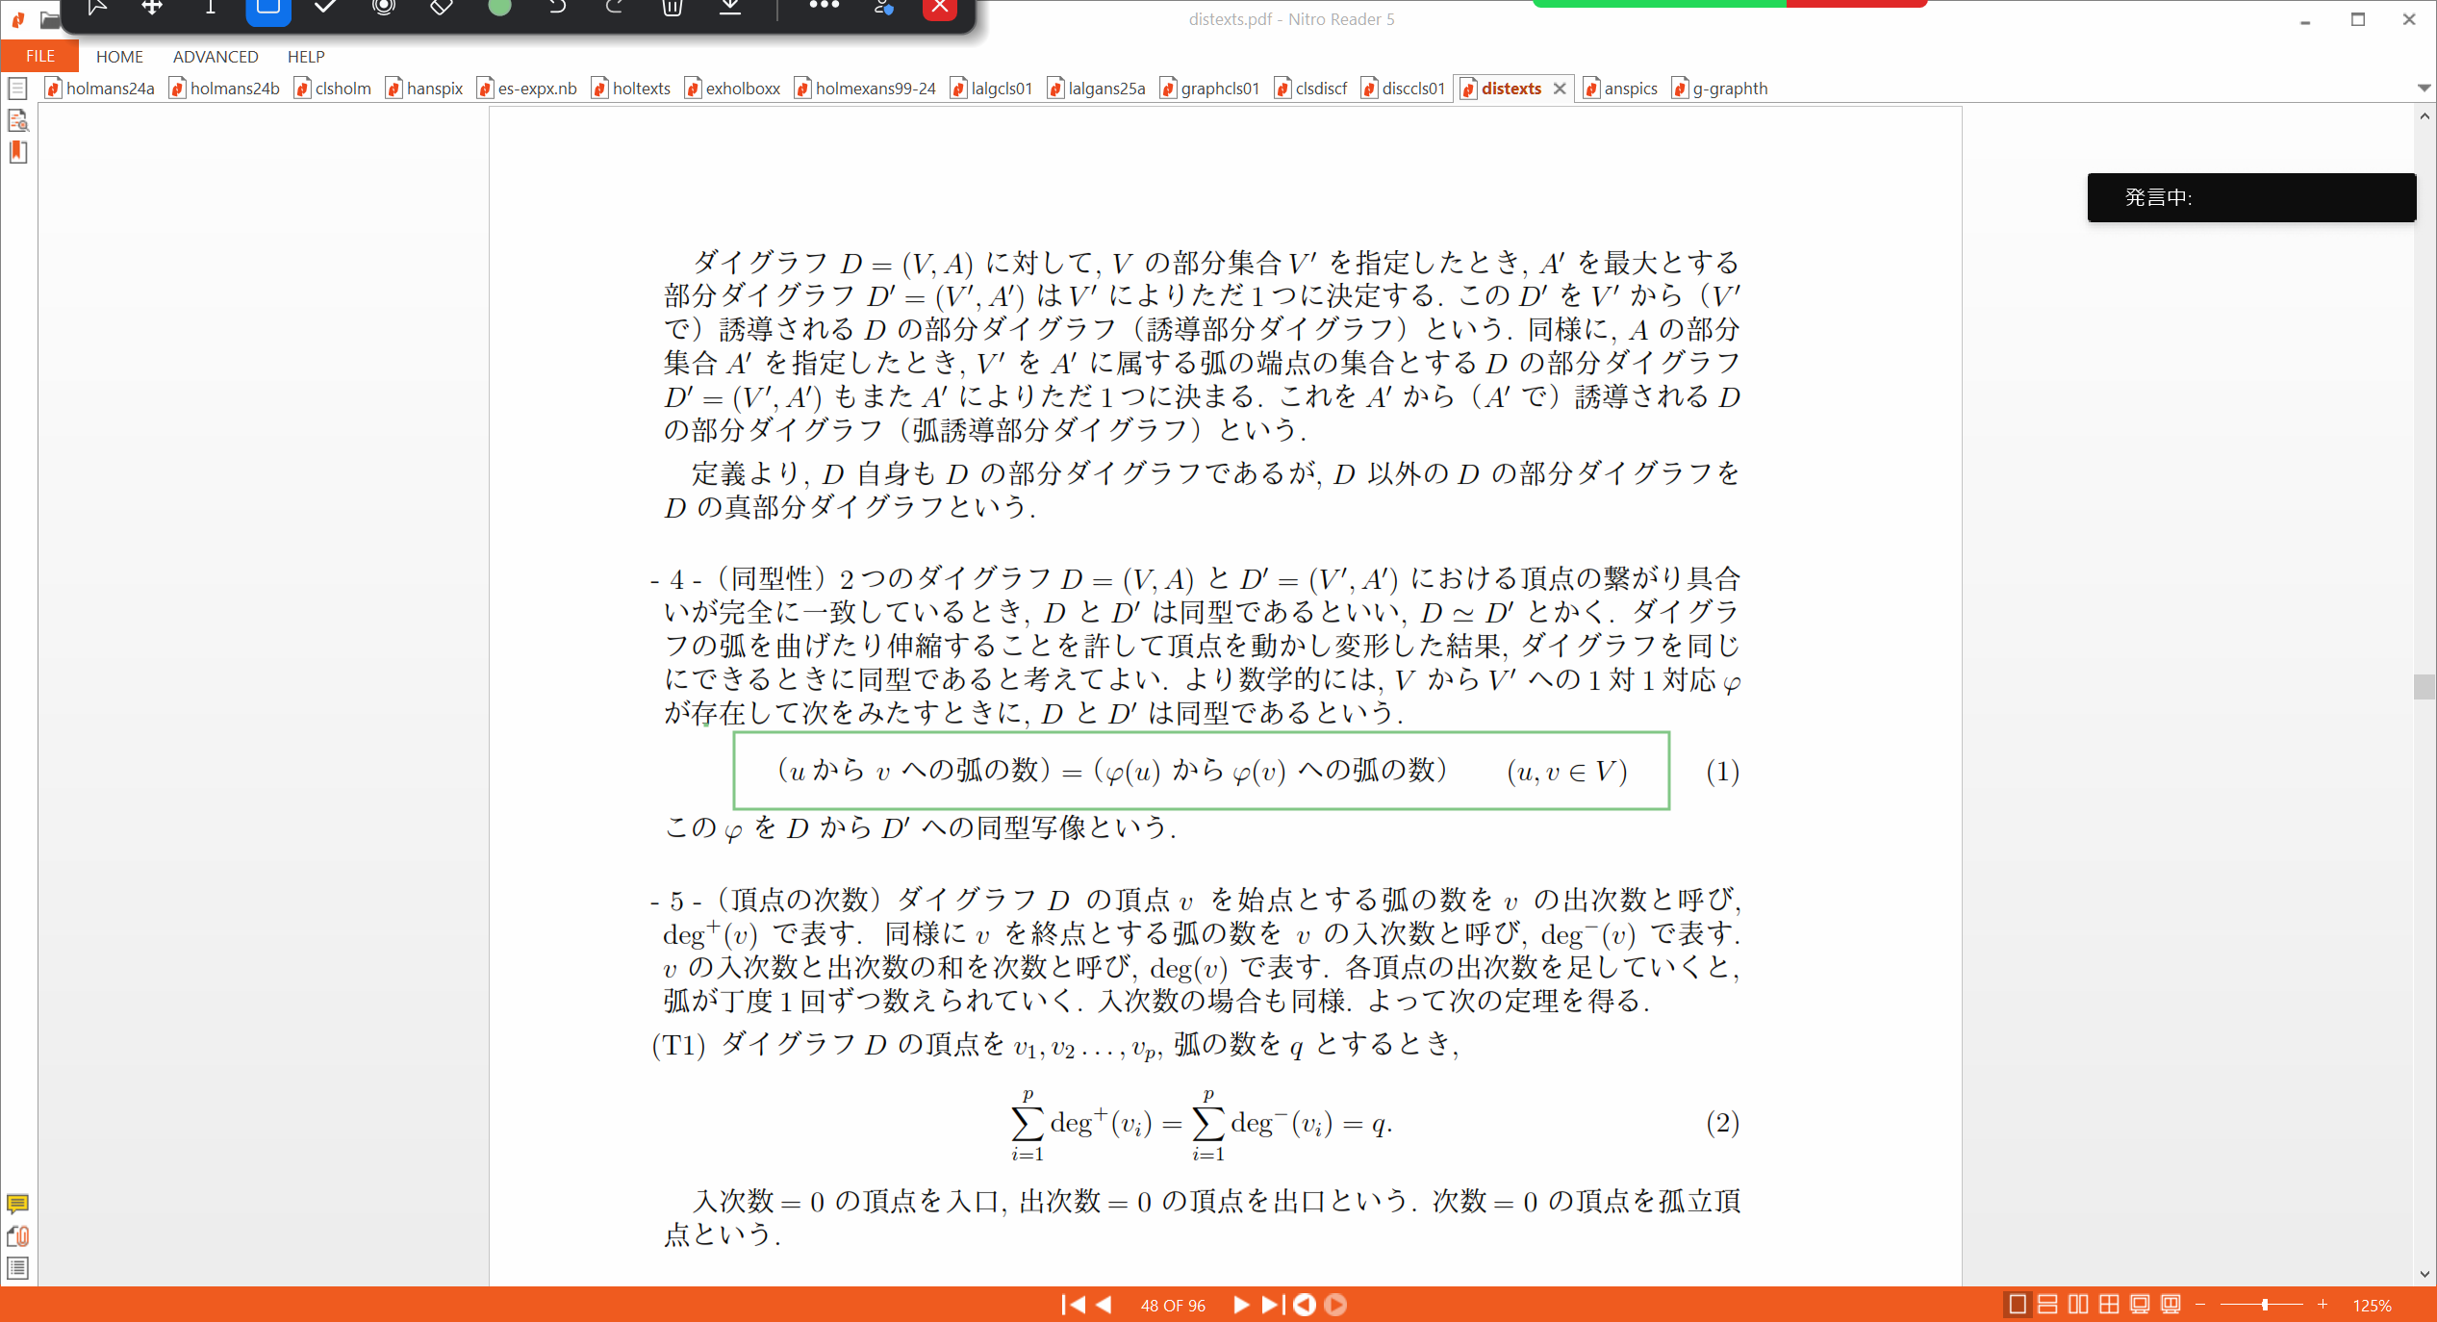Open the HOME ribbon tab
The height and width of the screenshot is (1322, 2437).
(119, 57)
